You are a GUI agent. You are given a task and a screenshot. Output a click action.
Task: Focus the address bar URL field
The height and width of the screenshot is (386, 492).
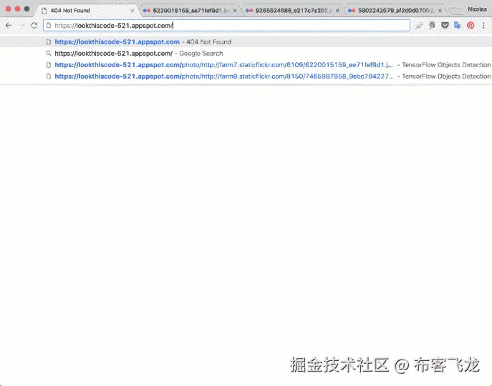click(x=226, y=26)
